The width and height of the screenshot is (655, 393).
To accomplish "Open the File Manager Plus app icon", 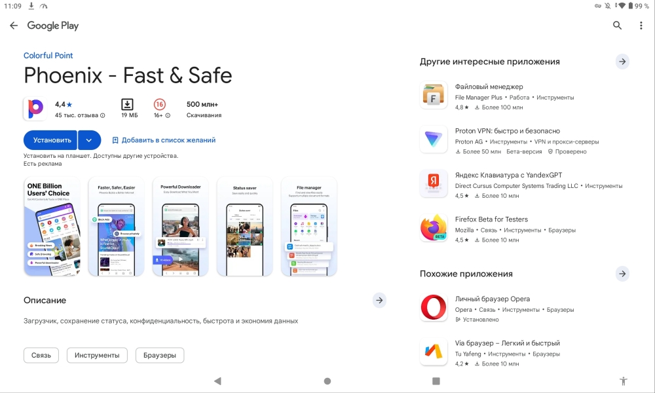I will 433,95.
